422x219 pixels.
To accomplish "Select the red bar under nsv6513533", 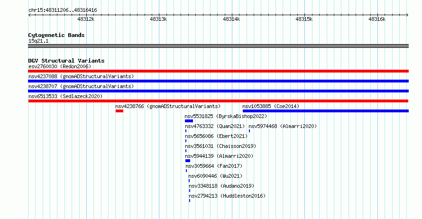I will (x=218, y=101).
